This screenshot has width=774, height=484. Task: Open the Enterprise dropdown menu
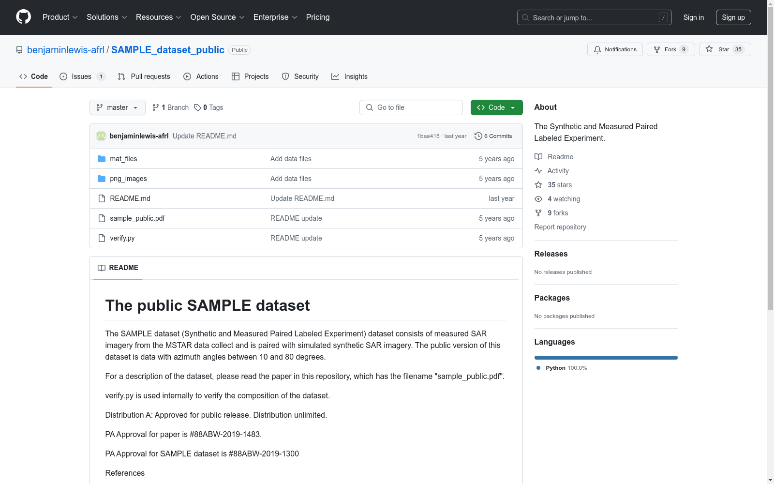pyautogui.click(x=275, y=17)
